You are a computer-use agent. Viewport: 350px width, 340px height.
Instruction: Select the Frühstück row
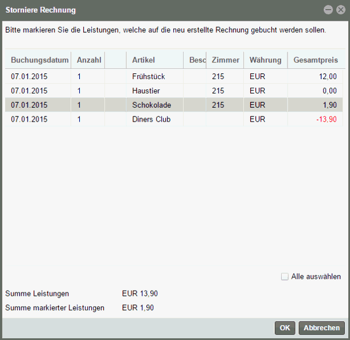coord(148,76)
